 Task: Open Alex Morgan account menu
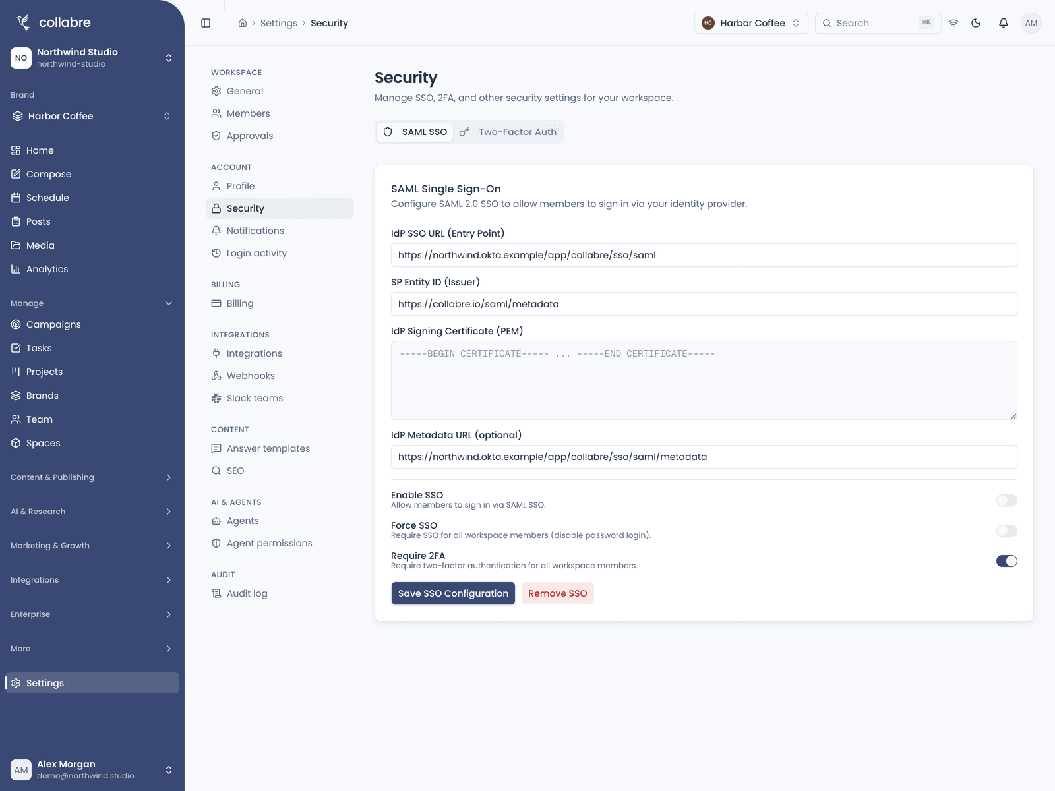[x=92, y=770]
